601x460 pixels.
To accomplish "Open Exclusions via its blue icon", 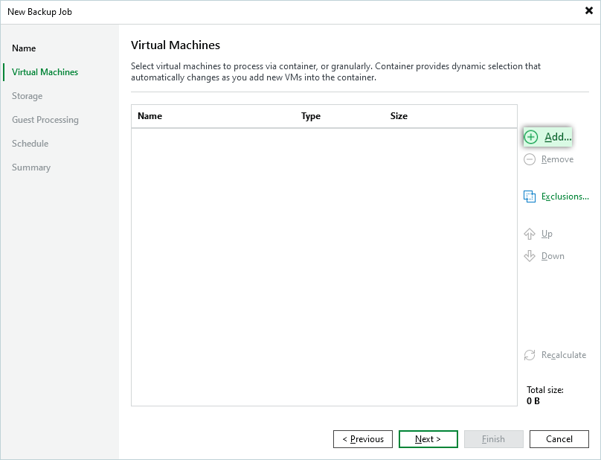I will [x=530, y=197].
